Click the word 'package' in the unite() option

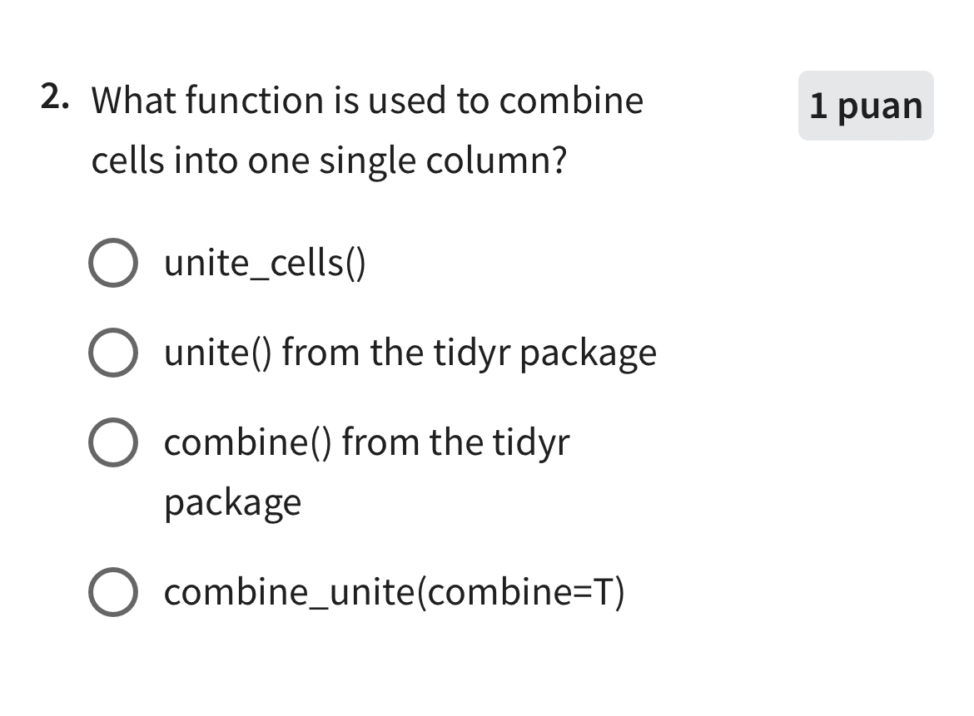(x=588, y=355)
